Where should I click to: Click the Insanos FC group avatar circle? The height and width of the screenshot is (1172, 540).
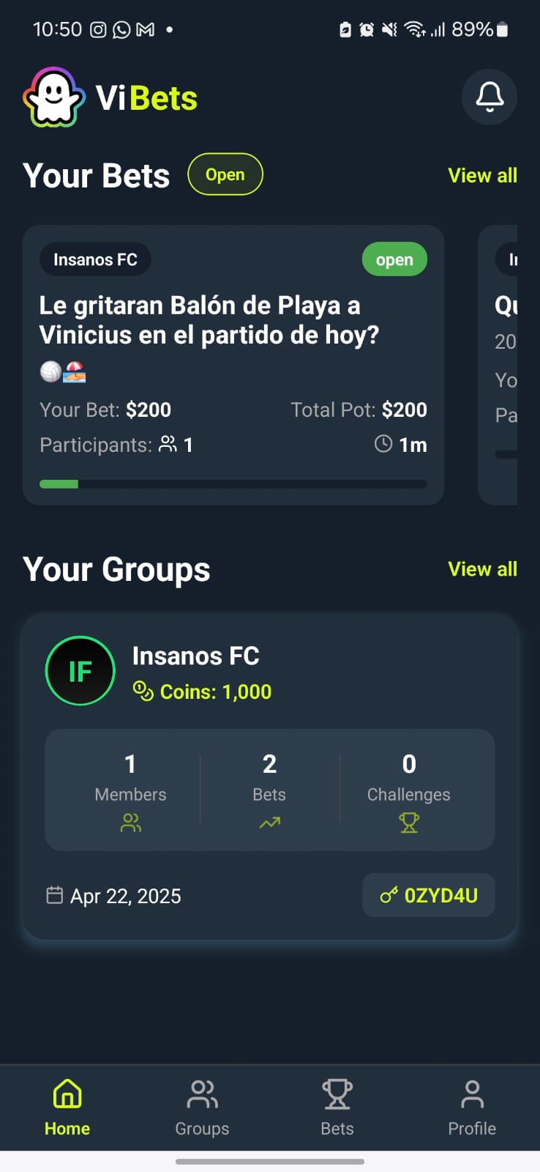point(80,671)
